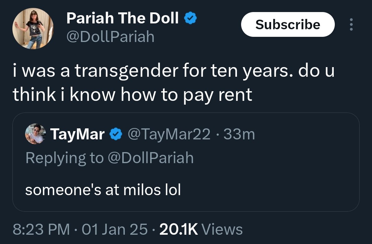Click the 20.1K view count

click(179, 229)
